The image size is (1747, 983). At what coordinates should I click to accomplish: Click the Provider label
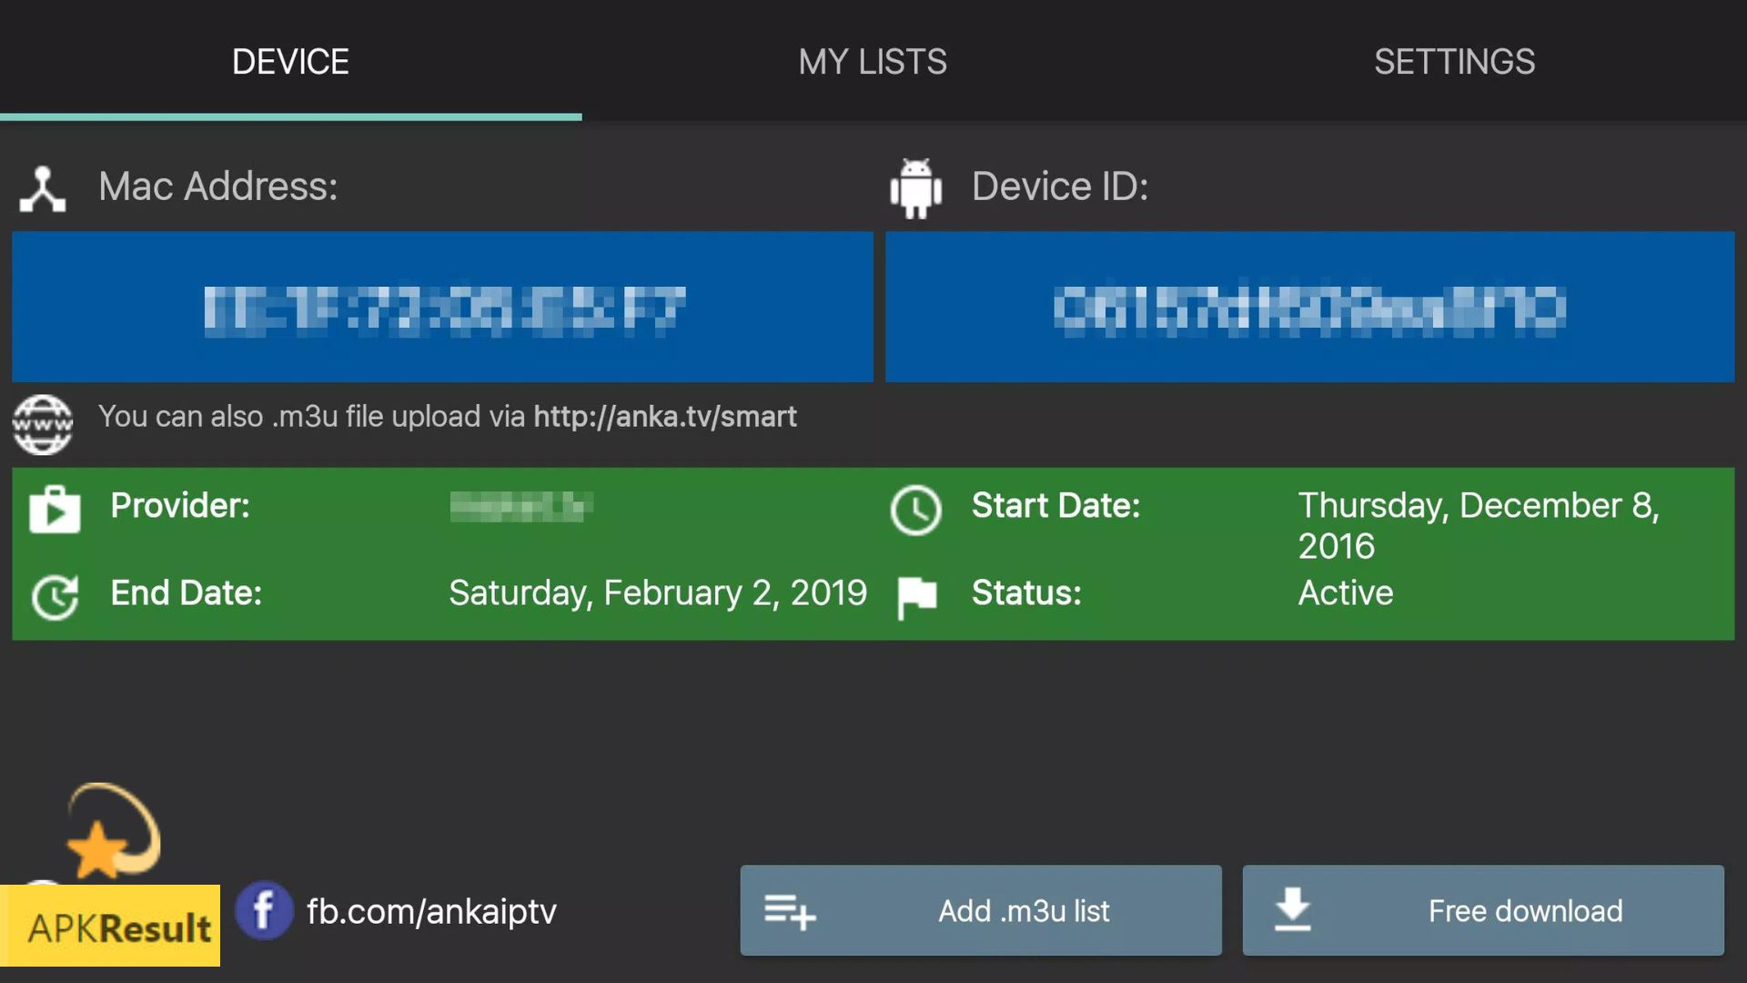click(180, 505)
